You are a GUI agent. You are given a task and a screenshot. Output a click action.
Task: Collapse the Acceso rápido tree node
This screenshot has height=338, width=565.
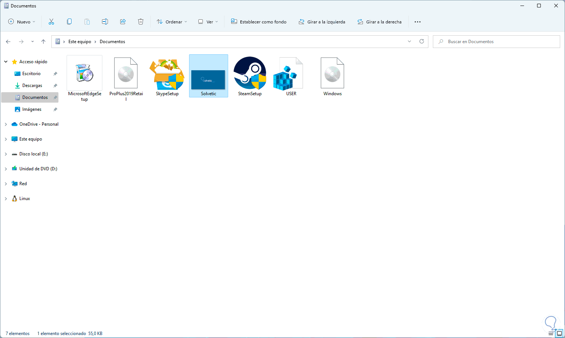[6, 62]
